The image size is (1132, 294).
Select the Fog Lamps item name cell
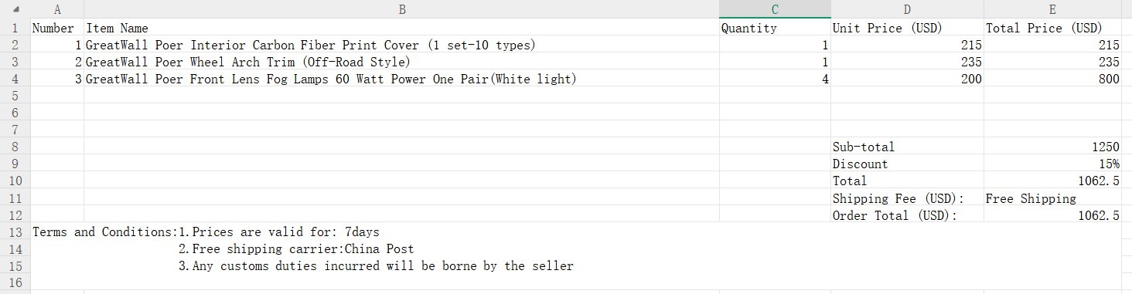point(401,79)
